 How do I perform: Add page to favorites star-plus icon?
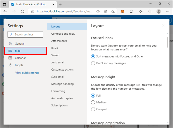(113, 11)
